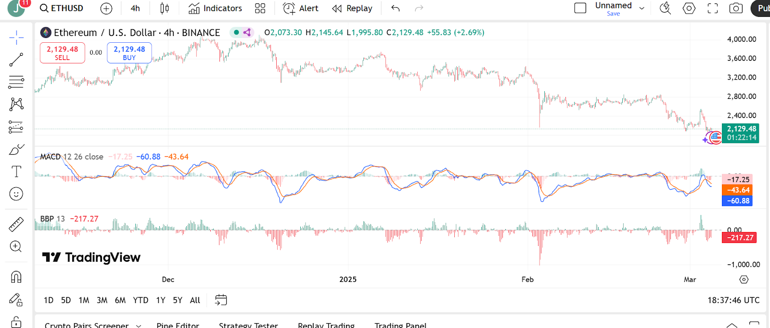Switch to 3M time range
This screenshot has height=328, width=770.
point(102,300)
